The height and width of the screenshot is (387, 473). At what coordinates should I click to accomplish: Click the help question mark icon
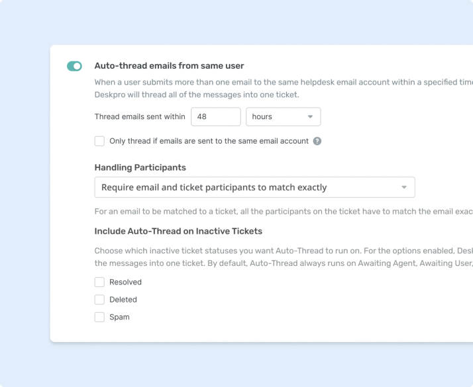(317, 141)
